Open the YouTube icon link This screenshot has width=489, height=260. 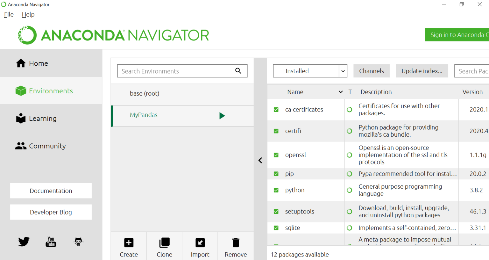coord(51,242)
